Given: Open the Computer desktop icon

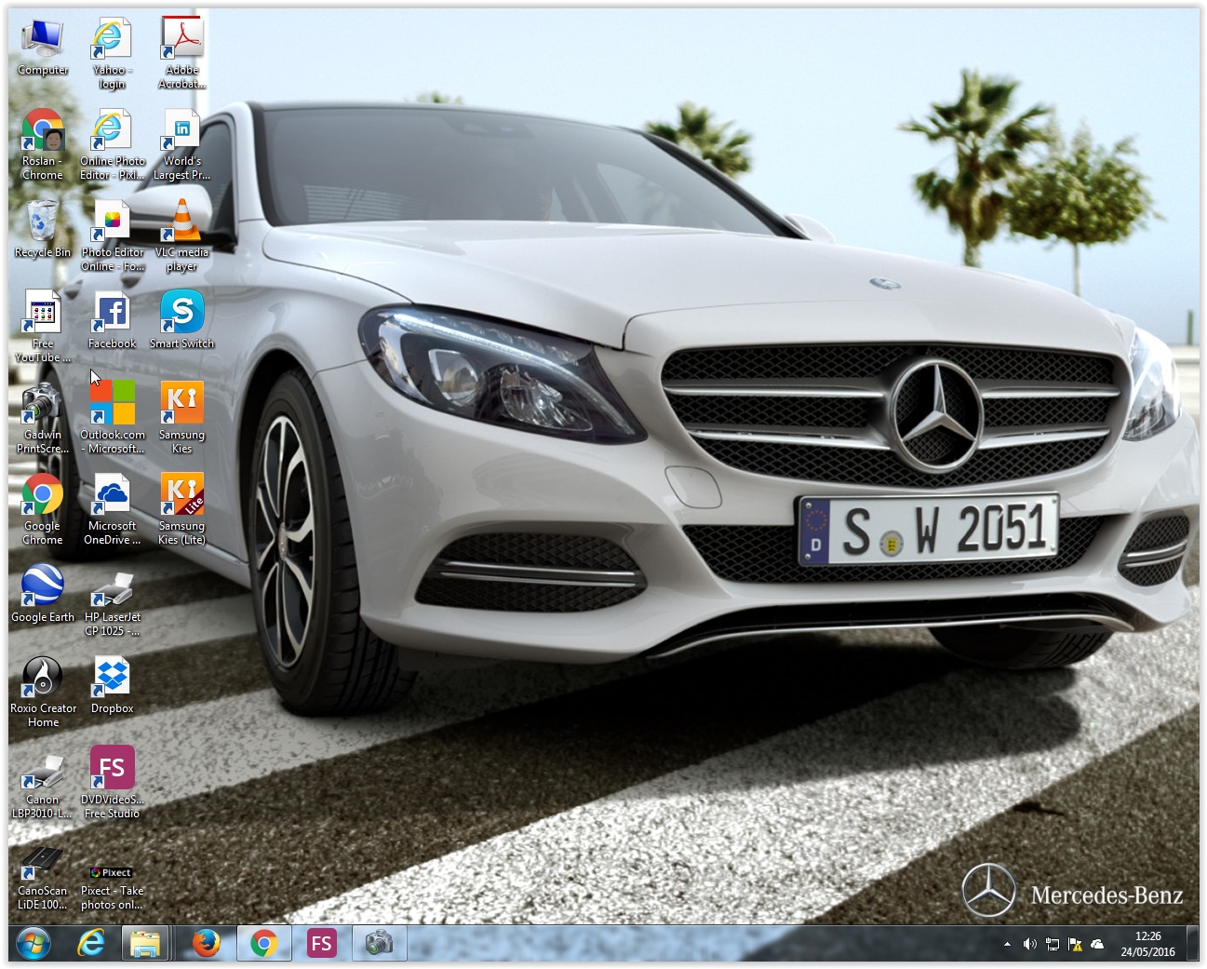Looking at the screenshot, I should coord(43,47).
